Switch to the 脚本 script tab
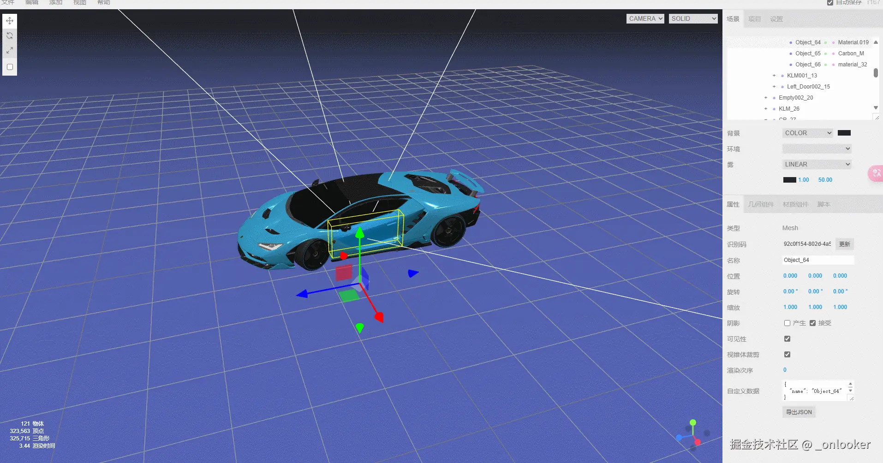 824,204
